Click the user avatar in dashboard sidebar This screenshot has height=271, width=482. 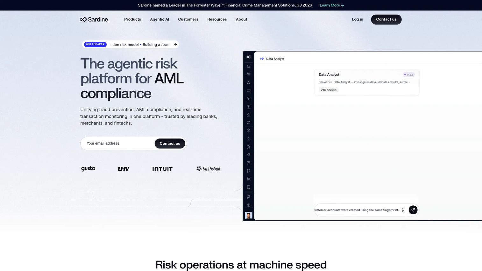tap(249, 216)
